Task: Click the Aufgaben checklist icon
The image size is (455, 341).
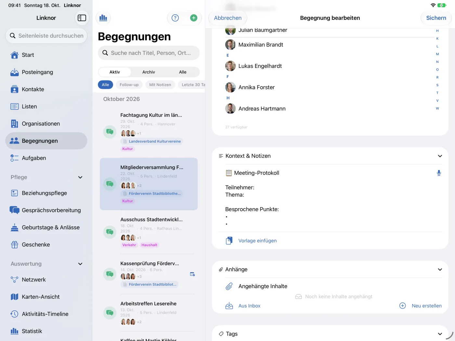Action: [x=15, y=158]
